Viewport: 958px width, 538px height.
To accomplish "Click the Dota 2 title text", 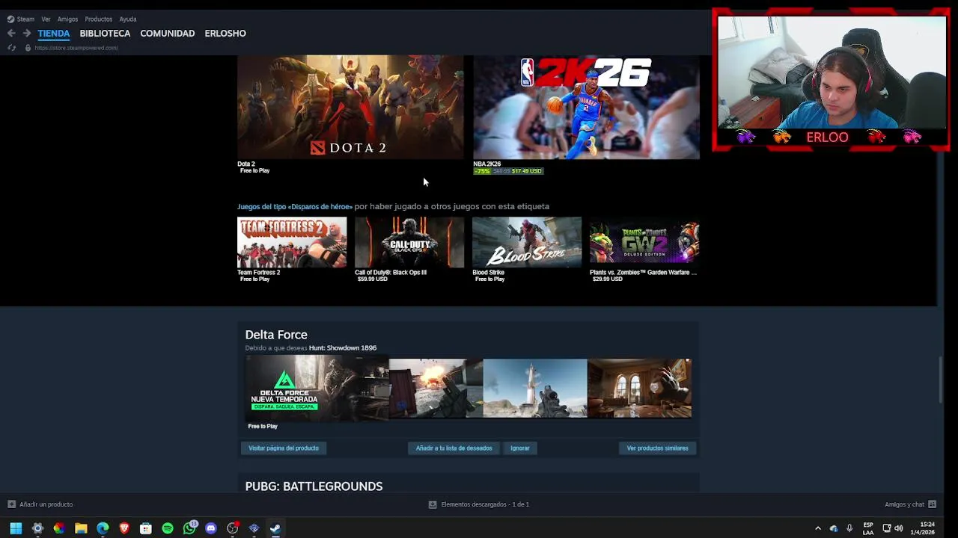I will pyautogui.click(x=246, y=164).
